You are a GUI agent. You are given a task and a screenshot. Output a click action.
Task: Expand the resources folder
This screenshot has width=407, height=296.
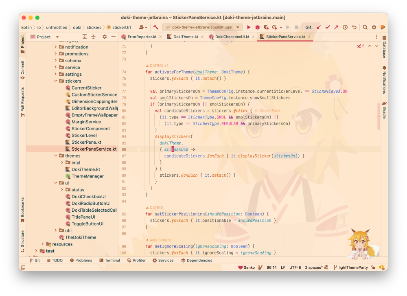pos(43,244)
